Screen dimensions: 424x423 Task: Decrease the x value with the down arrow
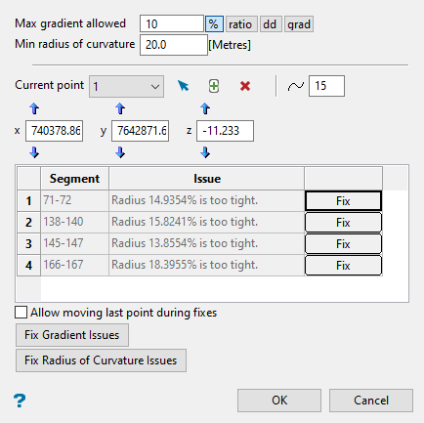34,152
